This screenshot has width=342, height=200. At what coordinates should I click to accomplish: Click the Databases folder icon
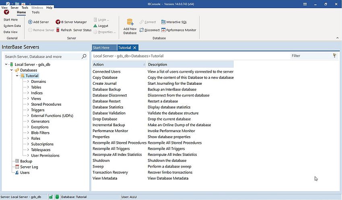[x=17, y=70]
